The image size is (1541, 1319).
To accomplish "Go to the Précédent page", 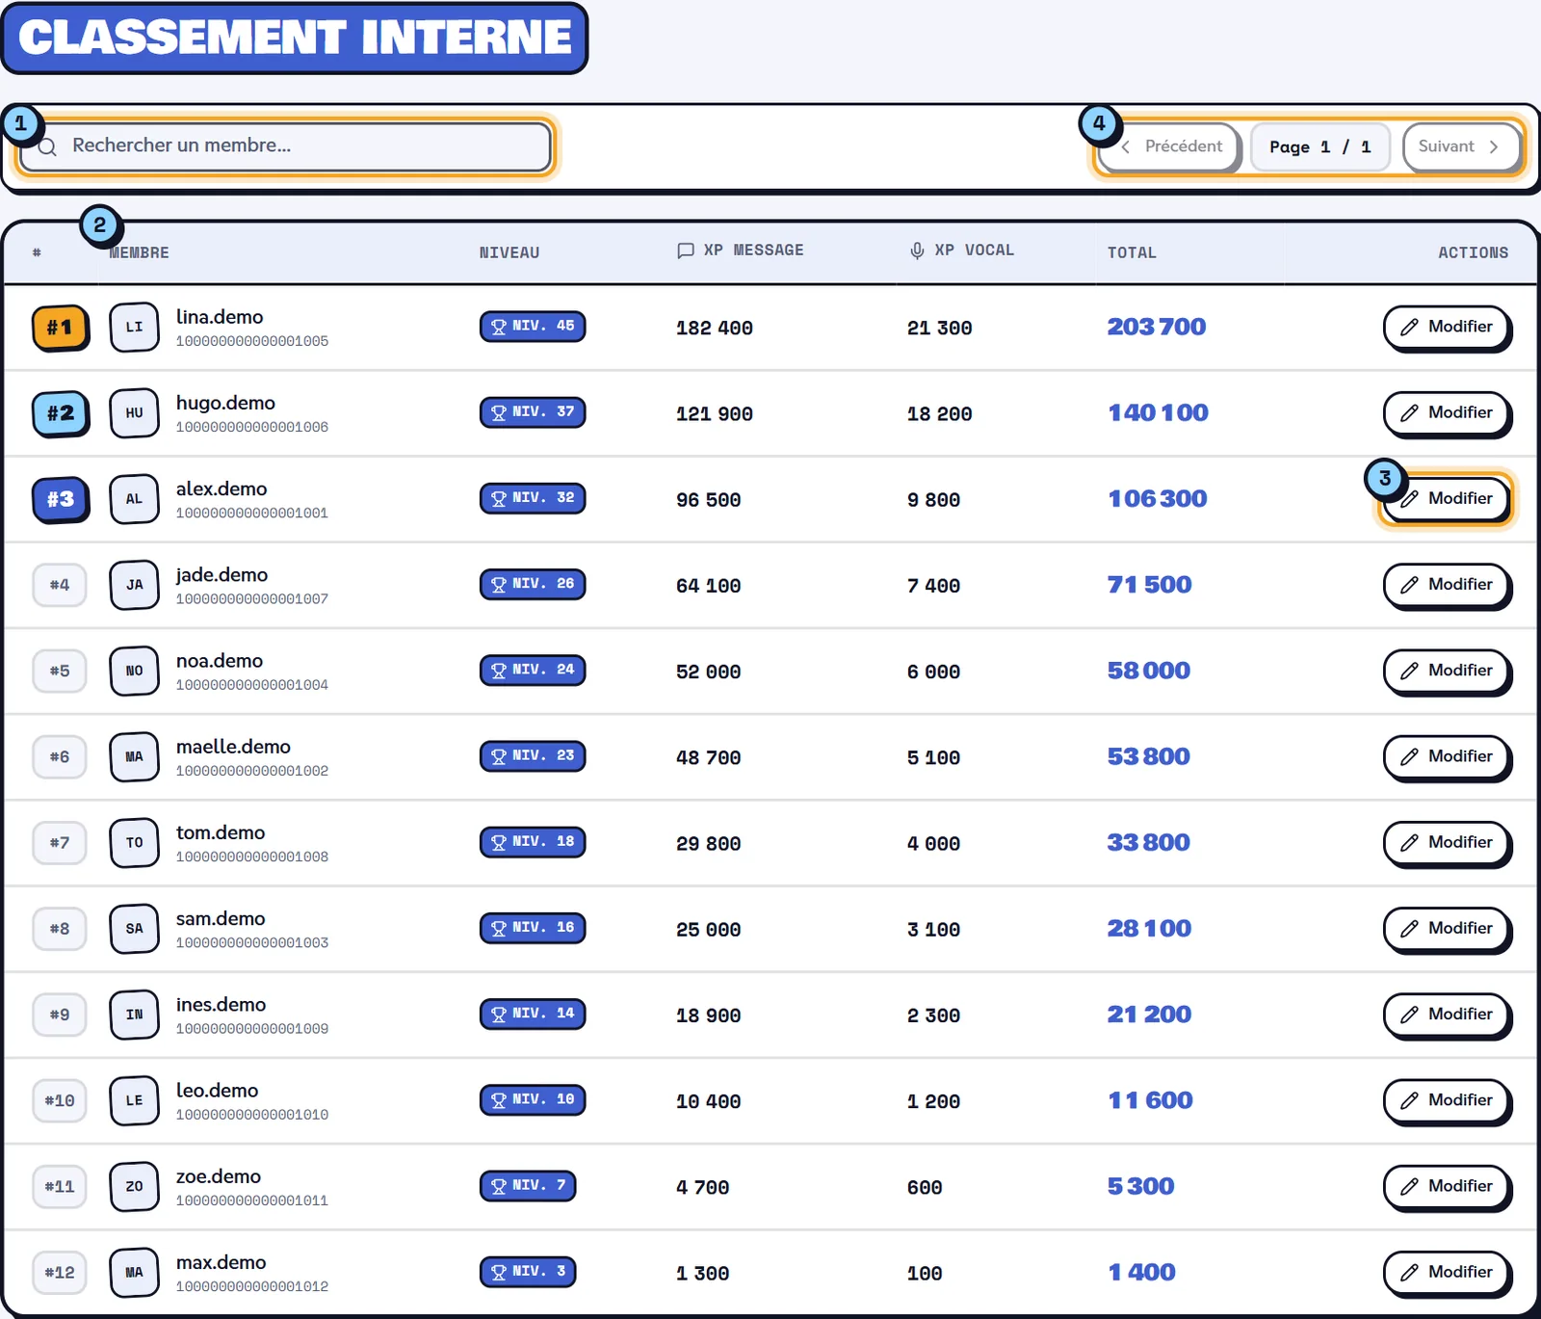I will pyautogui.click(x=1170, y=146).
